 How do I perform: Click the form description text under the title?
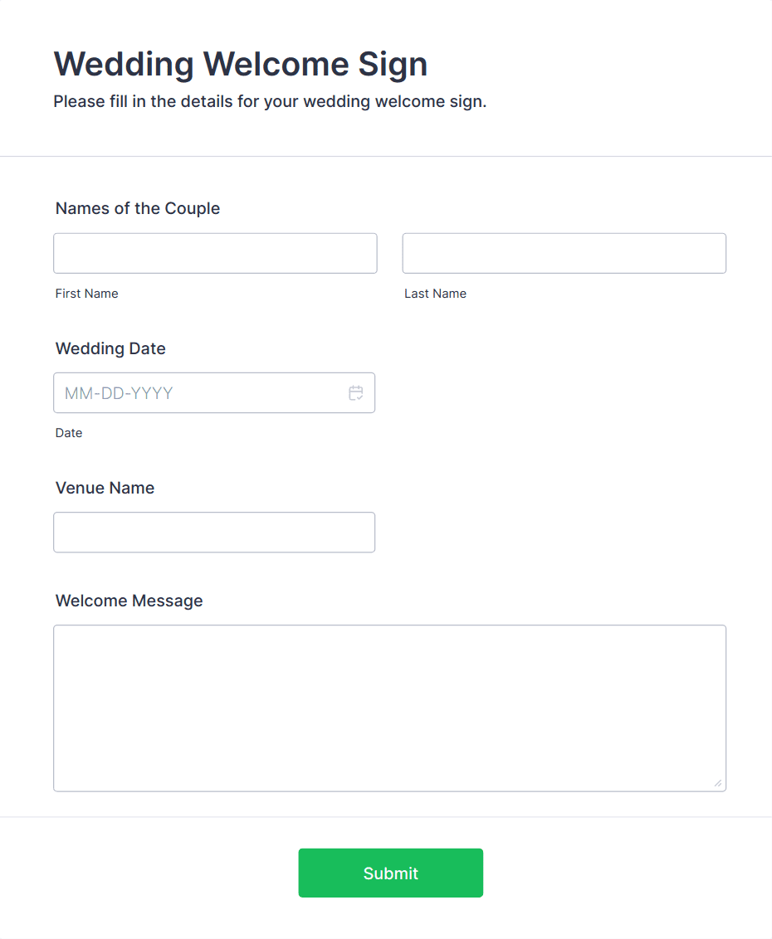(x=270, y=101)
